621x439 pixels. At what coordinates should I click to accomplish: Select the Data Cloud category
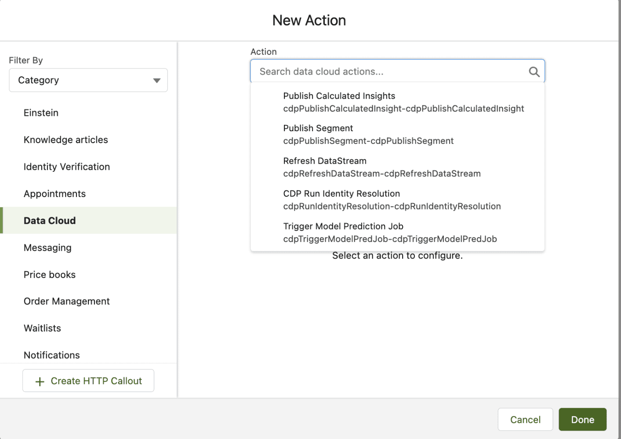coord(88,220)
